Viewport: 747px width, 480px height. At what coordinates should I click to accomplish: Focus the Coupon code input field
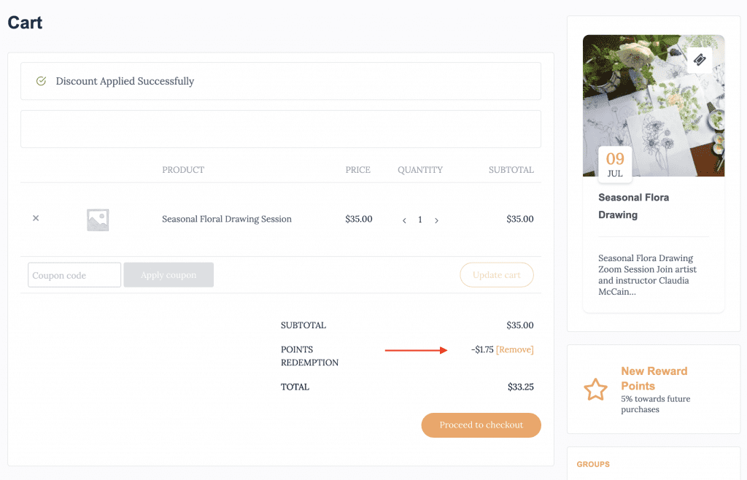tap(74, 275)
